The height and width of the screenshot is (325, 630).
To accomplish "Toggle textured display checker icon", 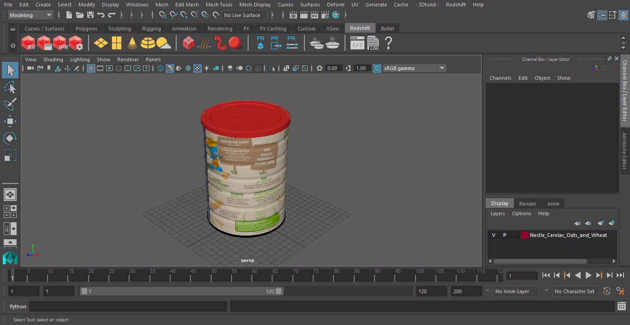I will pos(197,68).
